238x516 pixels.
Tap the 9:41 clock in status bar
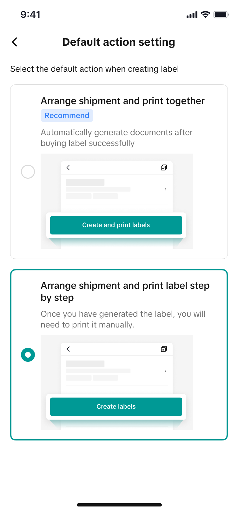[30, 15]
